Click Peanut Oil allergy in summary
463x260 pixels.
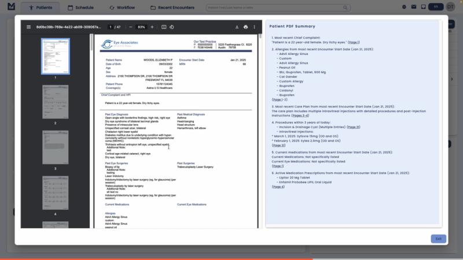[x=287, y=68]
